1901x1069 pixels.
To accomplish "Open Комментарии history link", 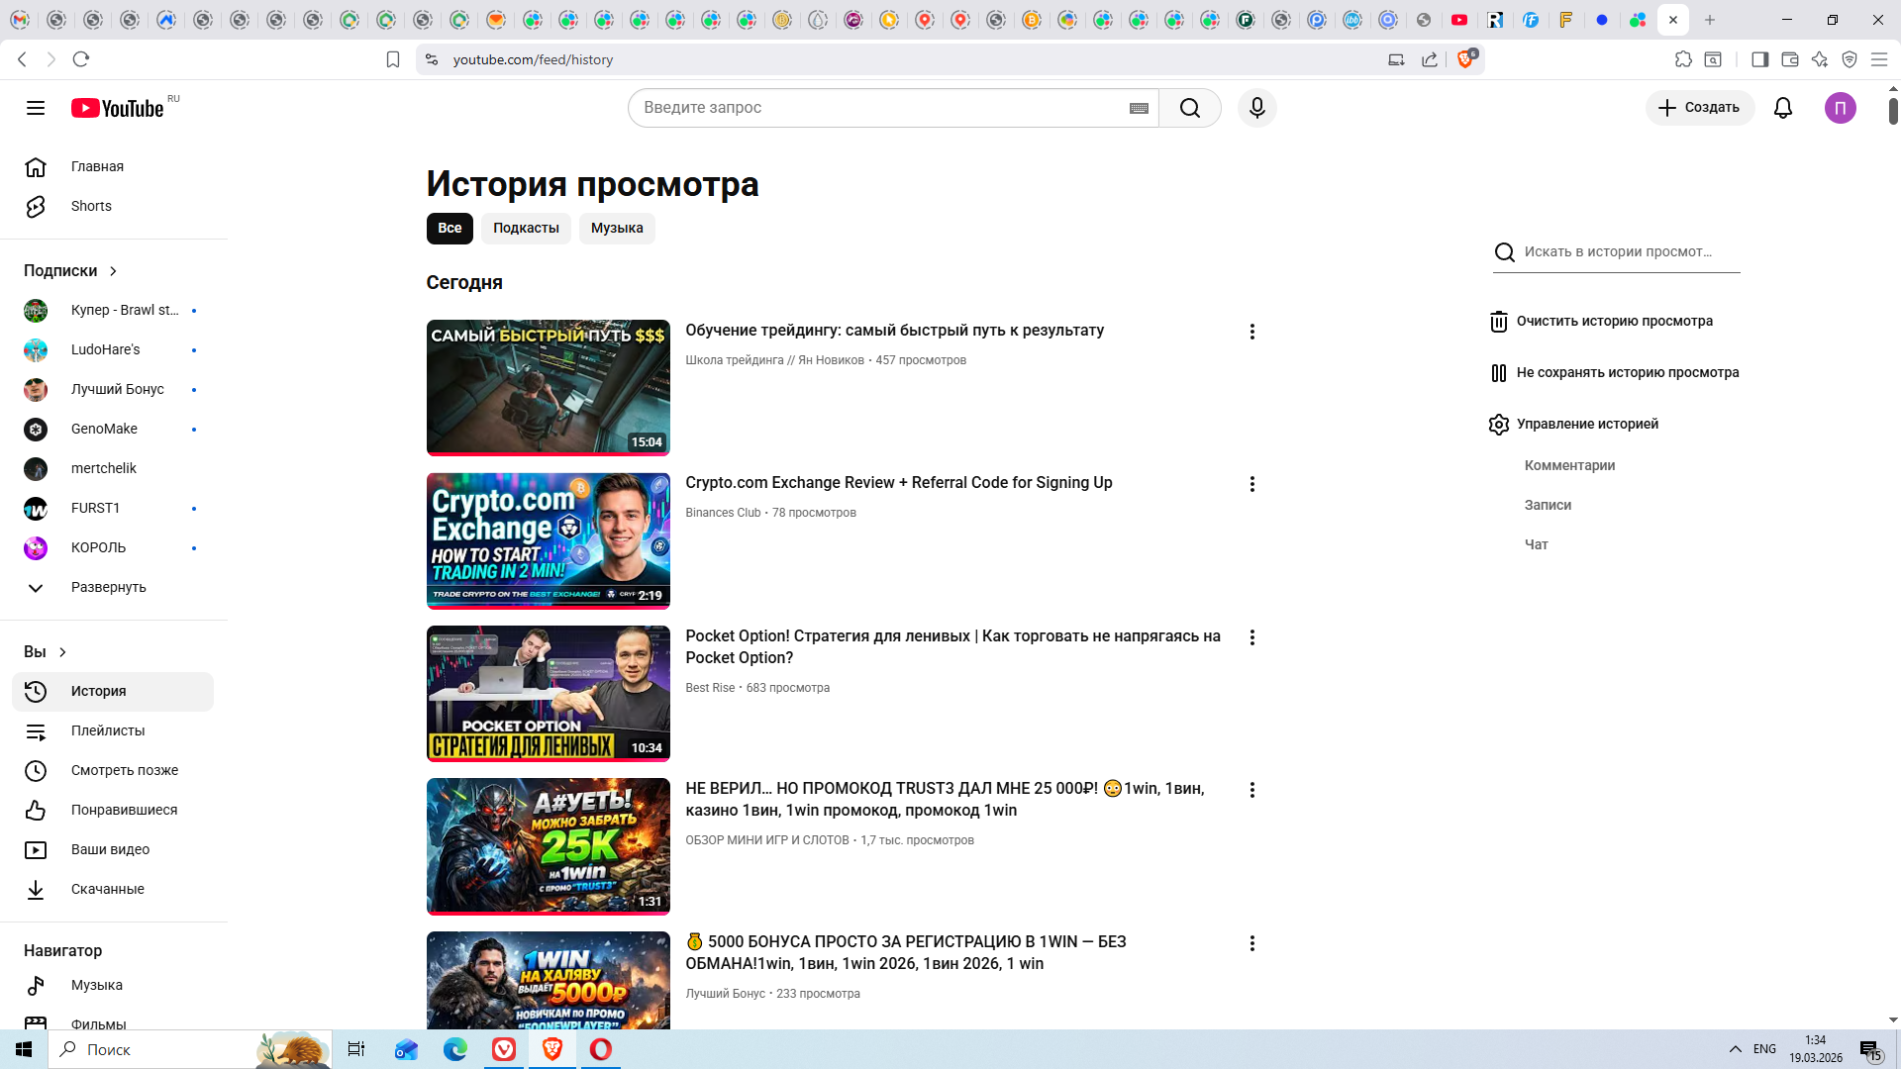I will coord(1569,465).
